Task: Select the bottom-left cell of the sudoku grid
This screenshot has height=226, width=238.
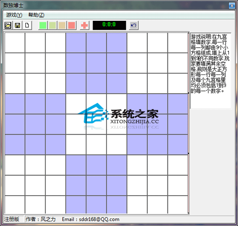Action: pyautogui.click(x=15, y=205)
